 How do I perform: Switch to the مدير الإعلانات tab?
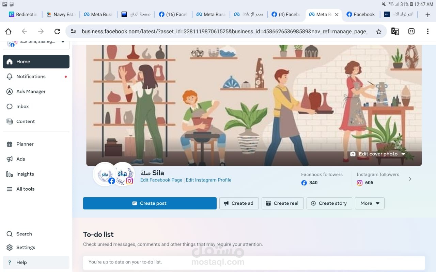click(248, 14)
